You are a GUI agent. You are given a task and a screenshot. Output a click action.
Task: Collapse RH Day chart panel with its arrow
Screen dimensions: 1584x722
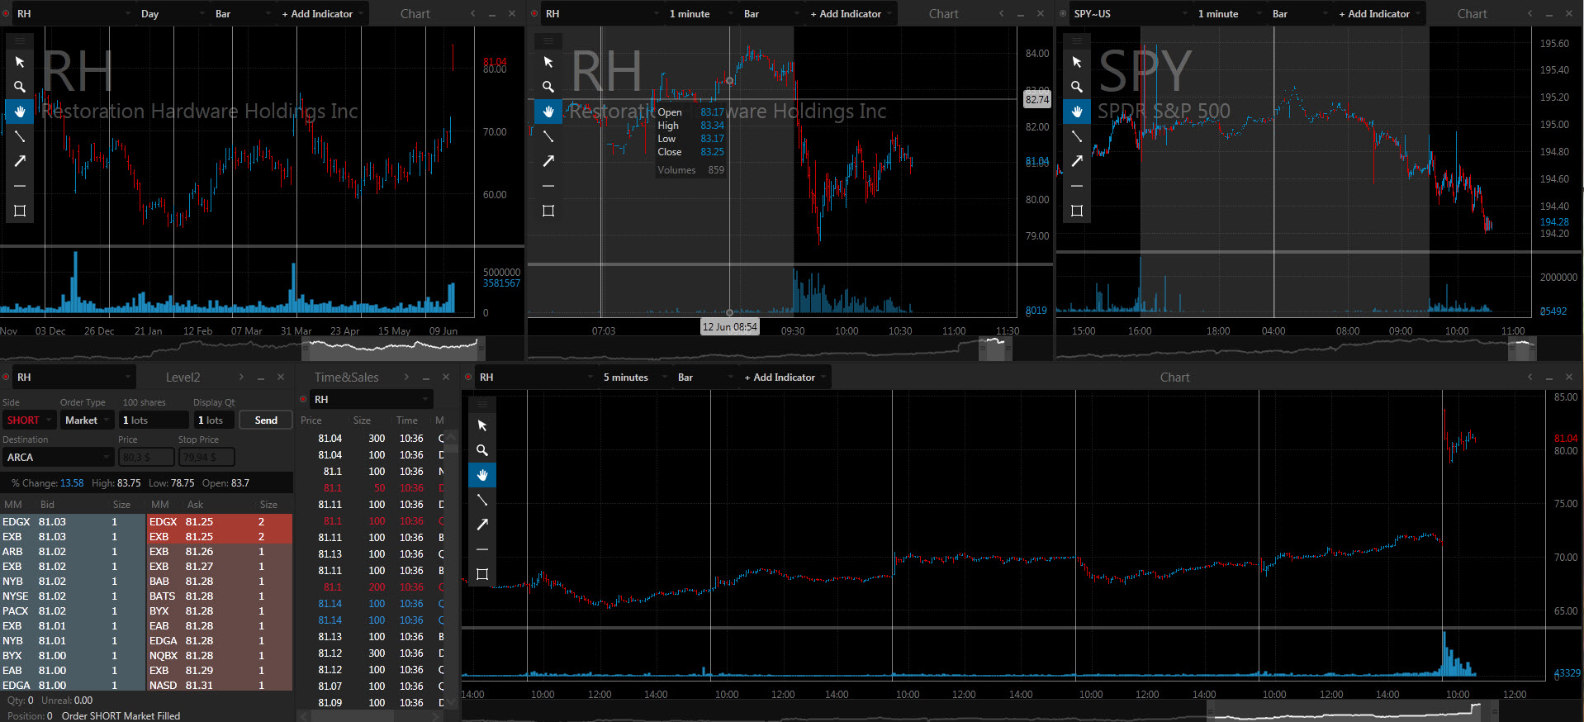point(473,14)
